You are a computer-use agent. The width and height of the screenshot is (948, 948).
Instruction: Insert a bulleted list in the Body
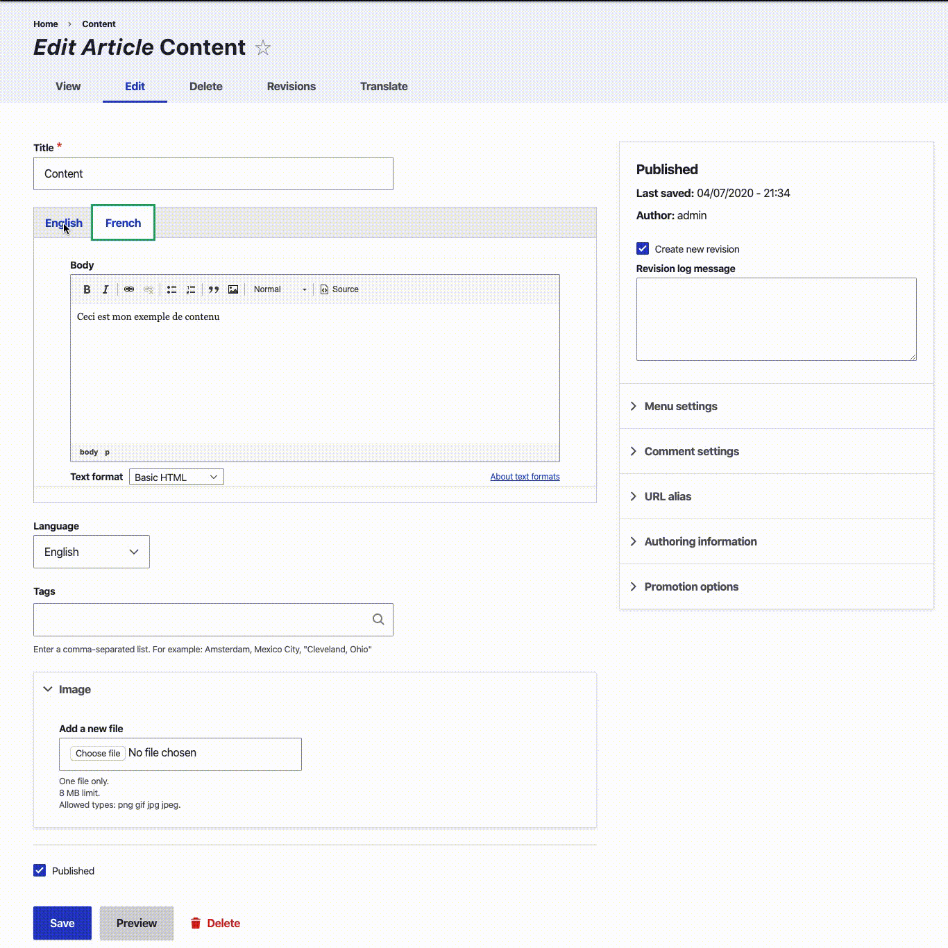point(171,289)
